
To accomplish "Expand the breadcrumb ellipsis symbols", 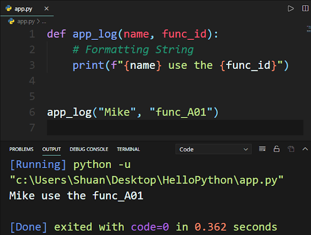I will click(44, 21).
